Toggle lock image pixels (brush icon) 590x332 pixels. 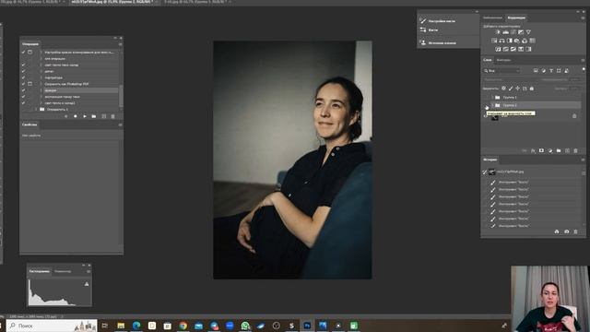[511, 89]
